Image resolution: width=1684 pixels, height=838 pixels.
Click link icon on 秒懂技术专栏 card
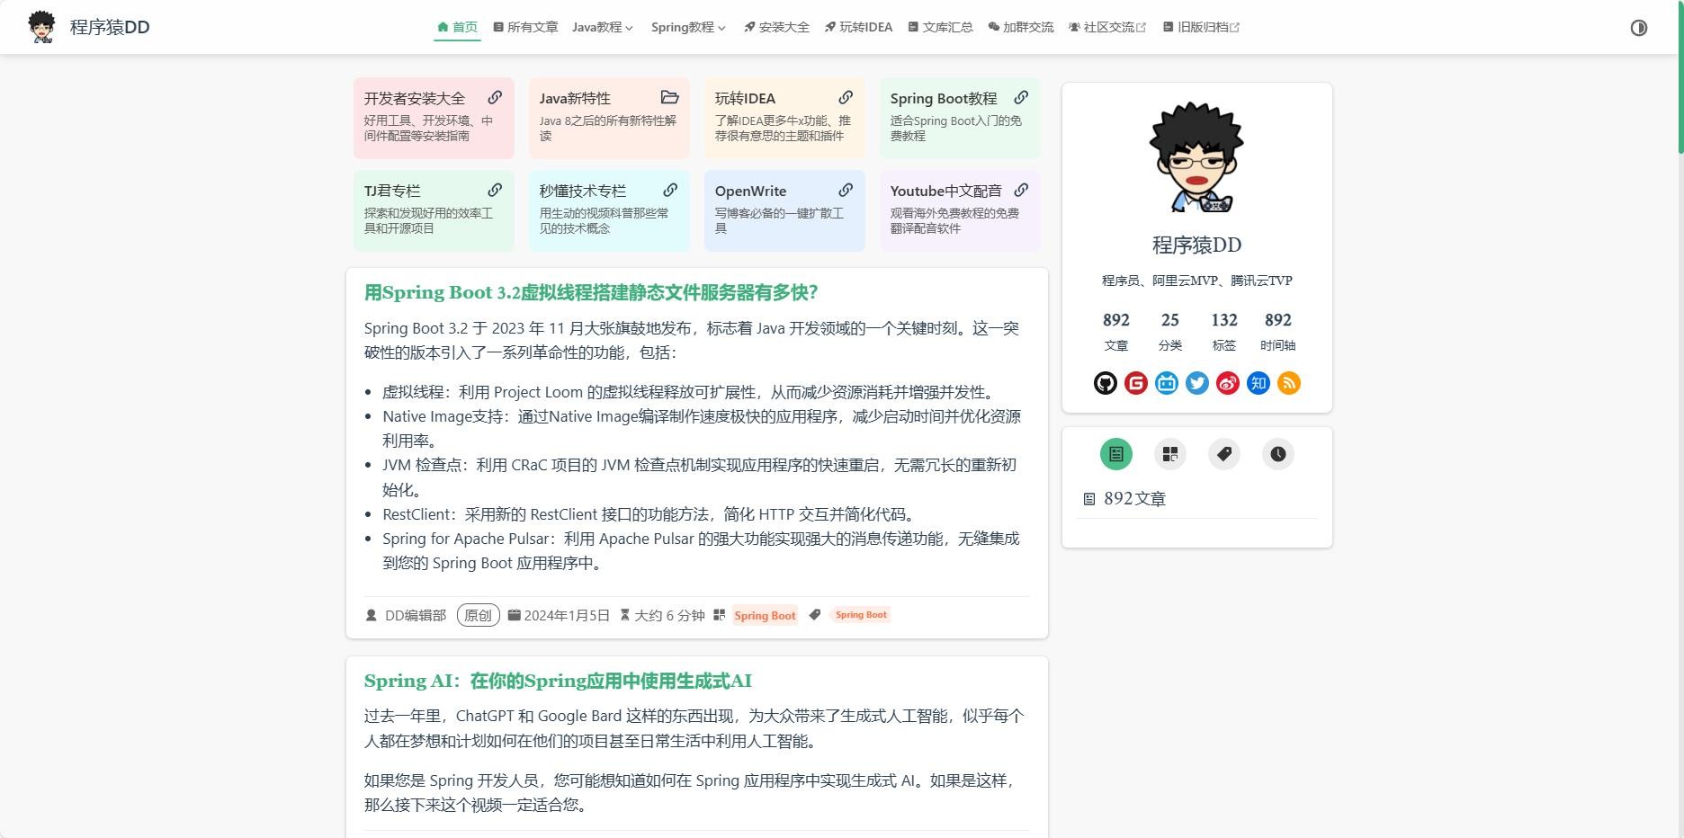tap(670, 190)
